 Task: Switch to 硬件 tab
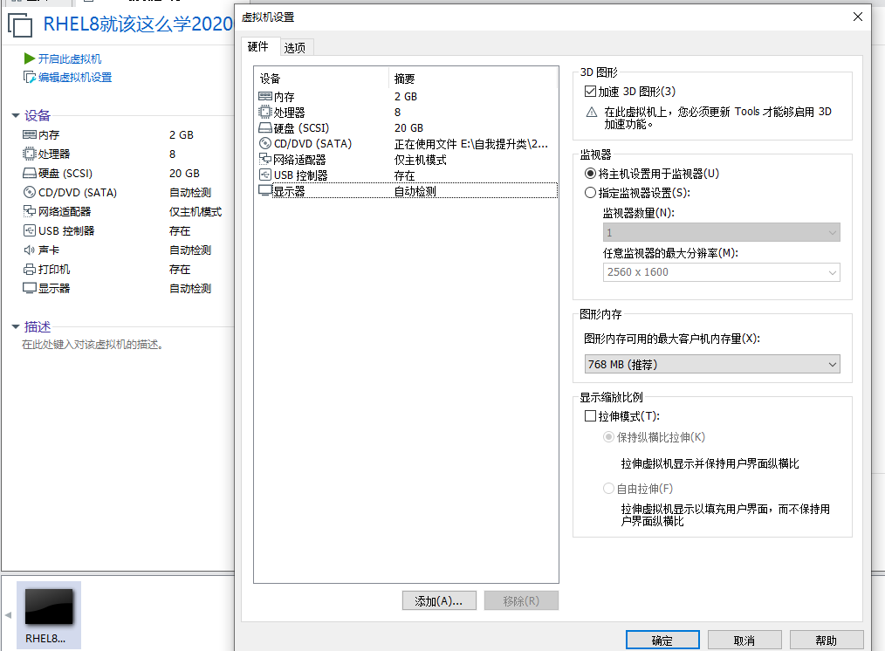pyautogui.click(x=258, y=46)
